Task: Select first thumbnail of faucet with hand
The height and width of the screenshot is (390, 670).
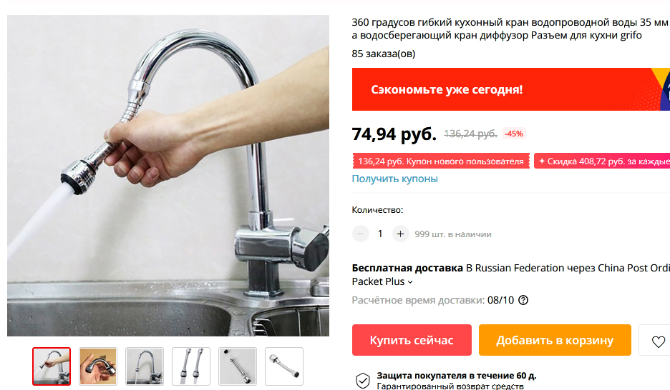Action: tap(52, 366)
